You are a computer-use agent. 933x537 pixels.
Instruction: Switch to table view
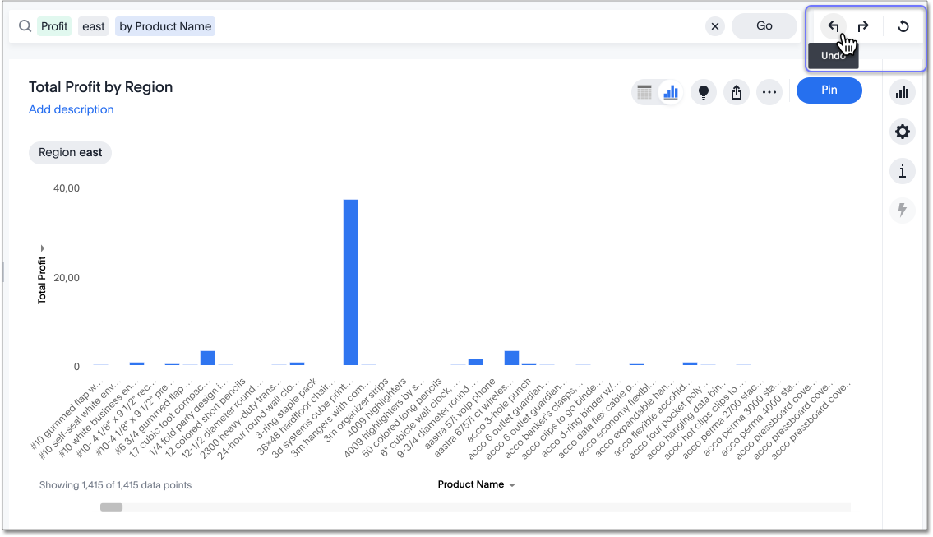pyautogui.click(x=644, y=92)
